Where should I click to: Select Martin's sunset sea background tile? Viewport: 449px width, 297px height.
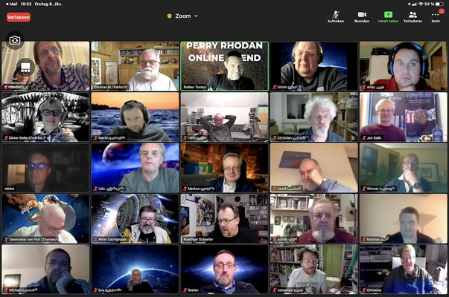click(x=135, y=117)
